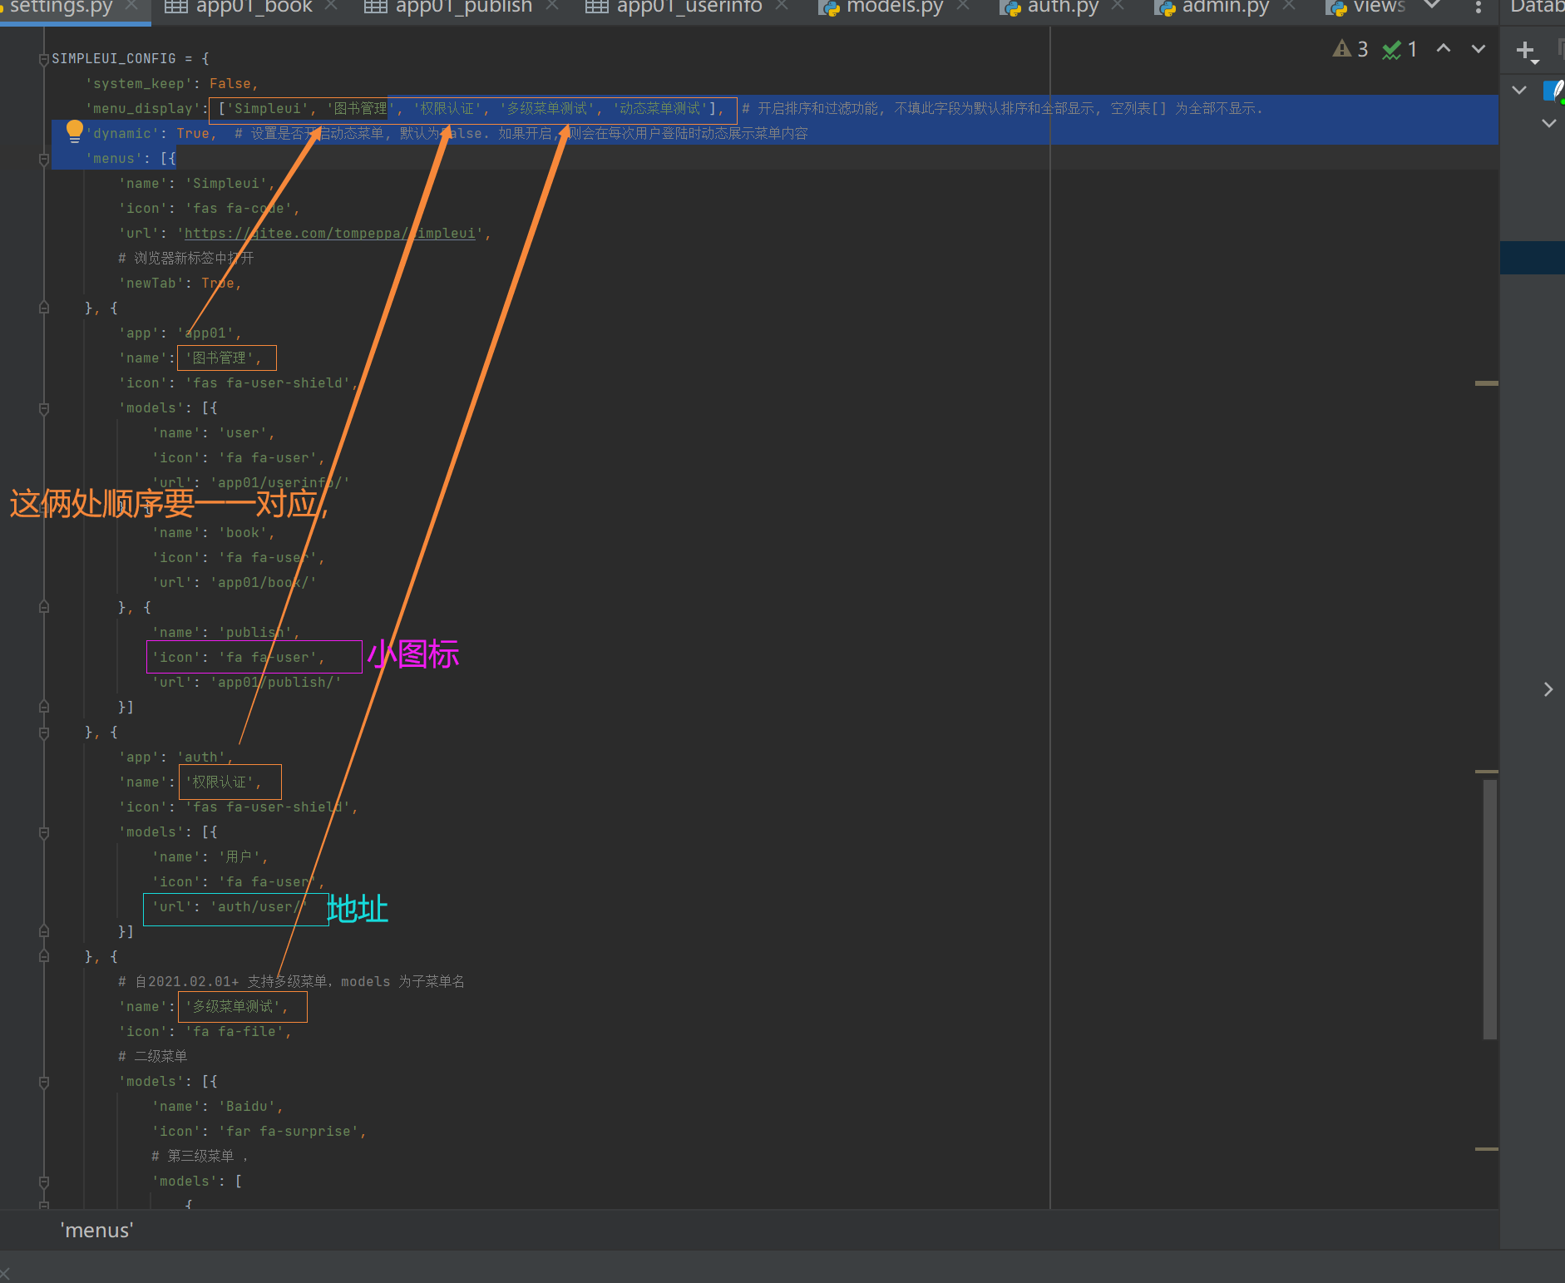Click the 'url': 'app01/book/' line

[x=234, y=583]
